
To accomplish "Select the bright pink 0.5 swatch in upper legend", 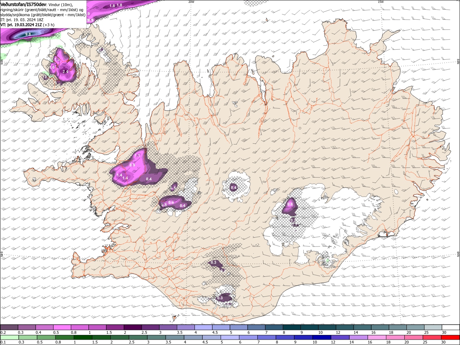I will (62, 327).
